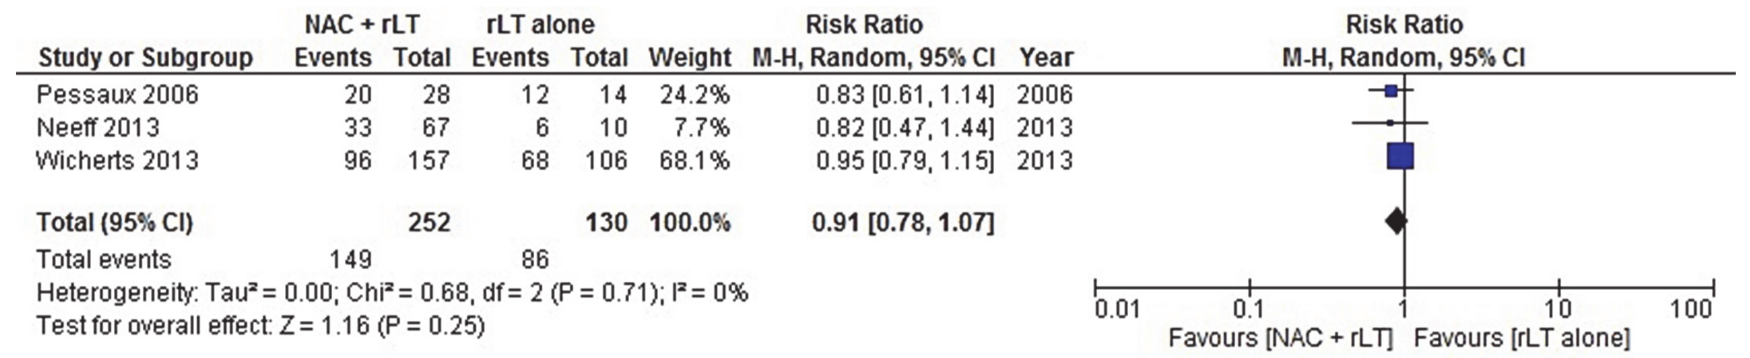Viewport: 1750px width, 358px height.
Task: Click the rLT alone group header
Action: [x=540, y=25]
